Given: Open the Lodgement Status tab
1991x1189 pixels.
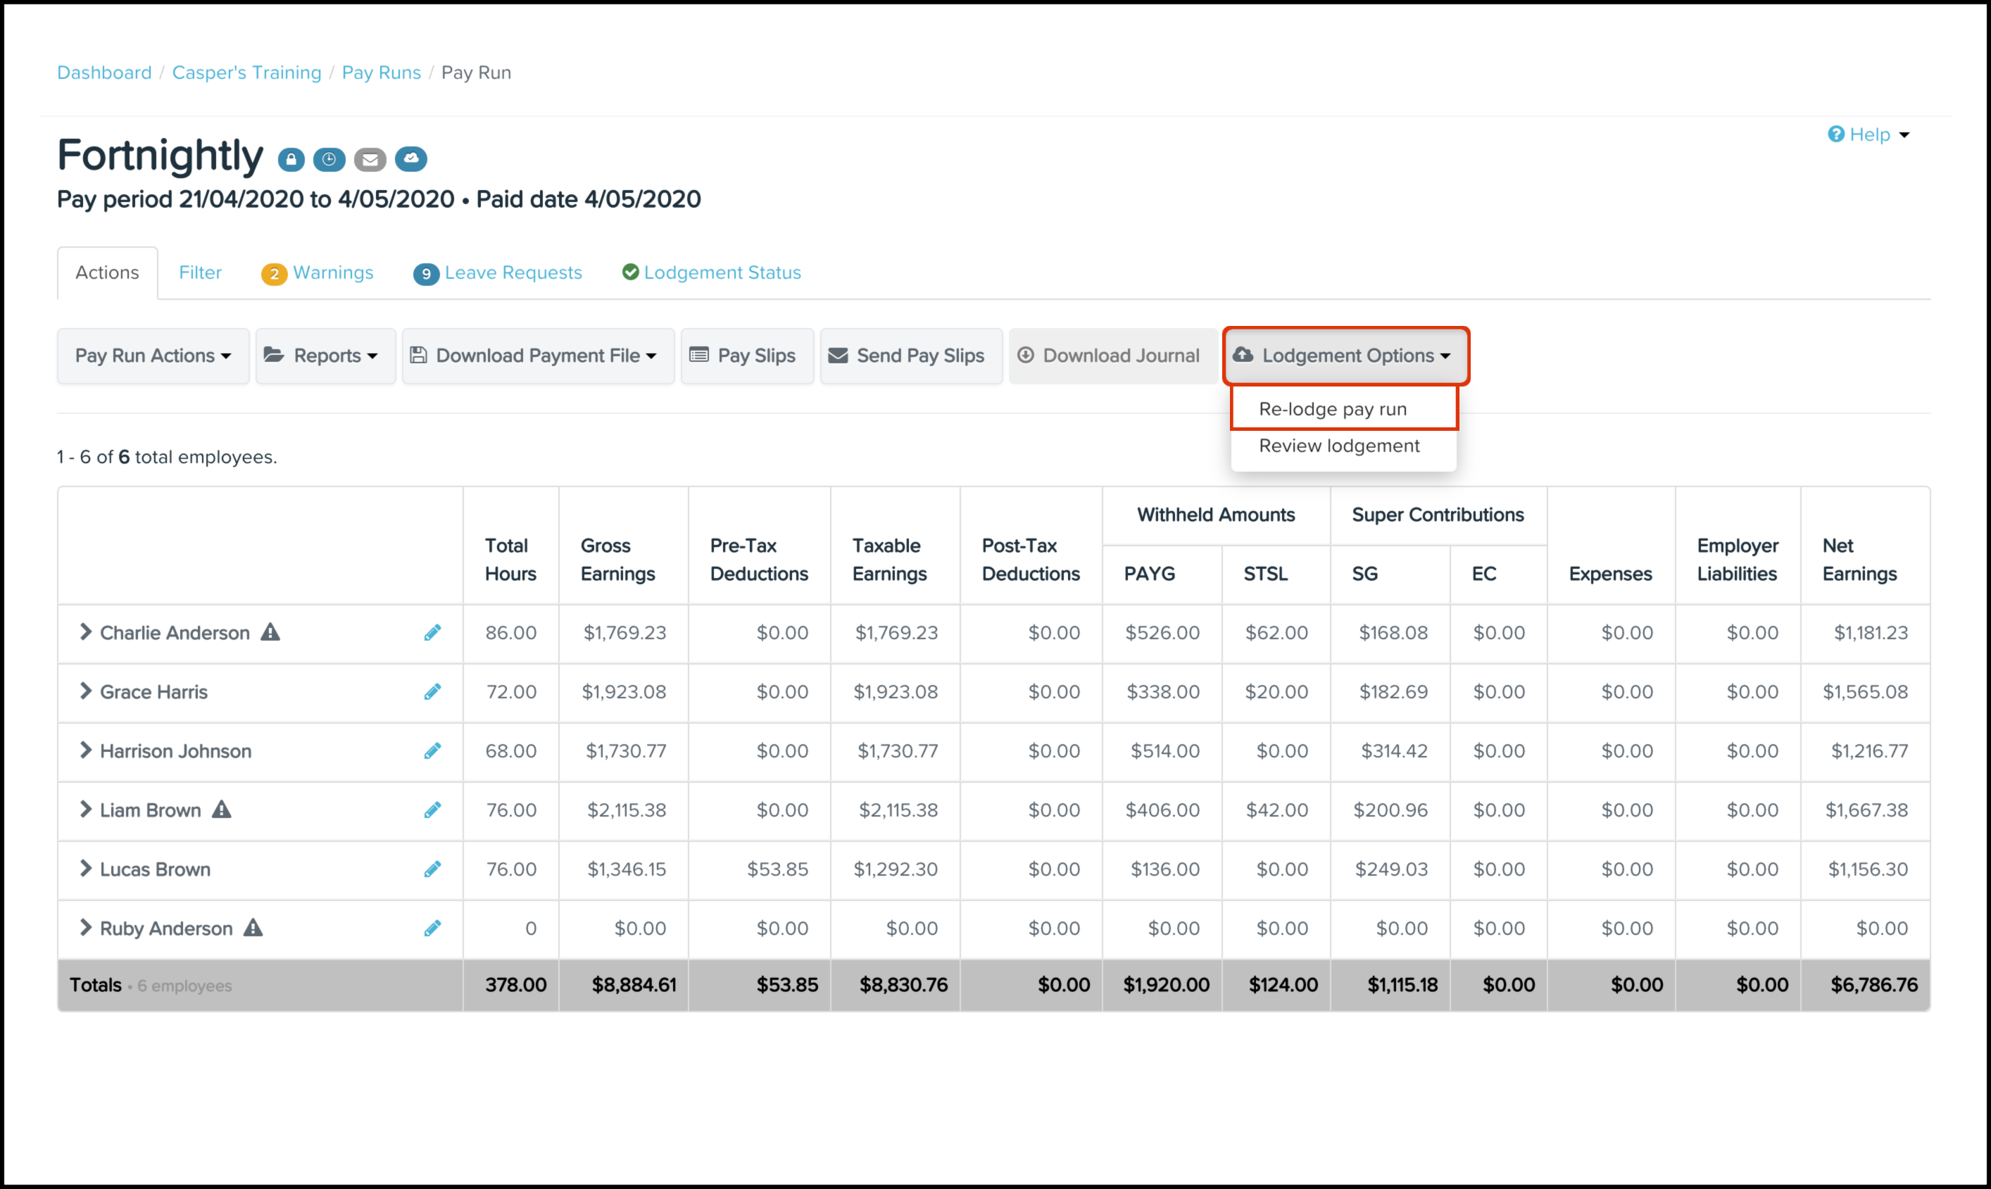Looking at the screenshot, I should coord(712,273).
